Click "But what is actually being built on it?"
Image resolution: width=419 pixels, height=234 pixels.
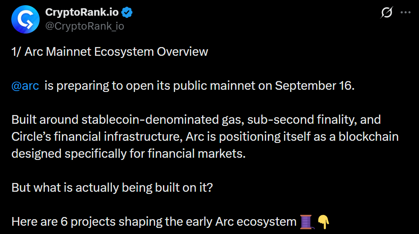(x=112, y=187)
